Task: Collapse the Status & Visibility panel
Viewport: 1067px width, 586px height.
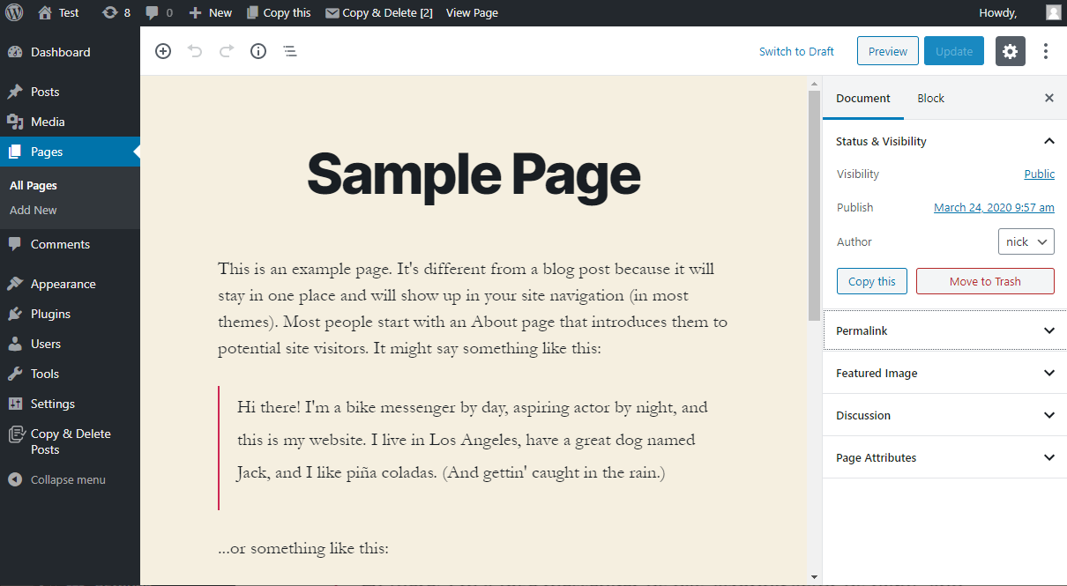Action: 944,141
